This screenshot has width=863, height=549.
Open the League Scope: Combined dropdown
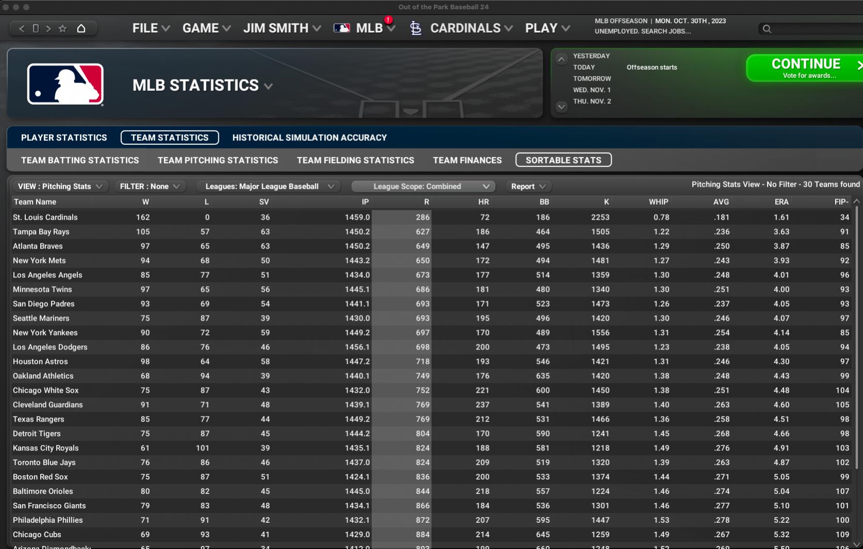pos(423,187)
